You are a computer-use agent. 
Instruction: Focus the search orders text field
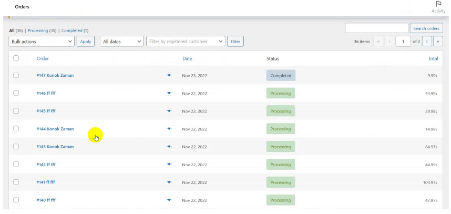(377, 28)
